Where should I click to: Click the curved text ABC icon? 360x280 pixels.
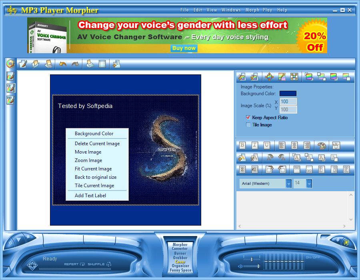[336, 145]
